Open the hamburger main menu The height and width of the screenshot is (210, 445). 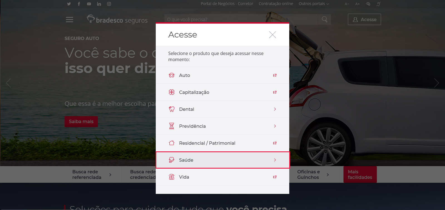coord(70,19)
